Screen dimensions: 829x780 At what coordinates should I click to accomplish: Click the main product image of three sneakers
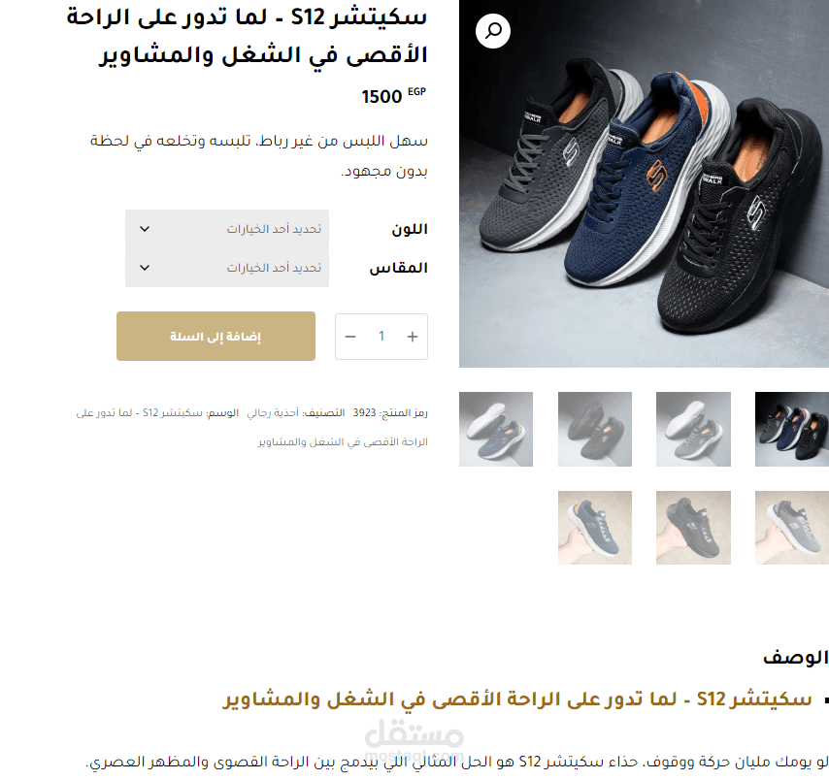click(x=644, y=183)
